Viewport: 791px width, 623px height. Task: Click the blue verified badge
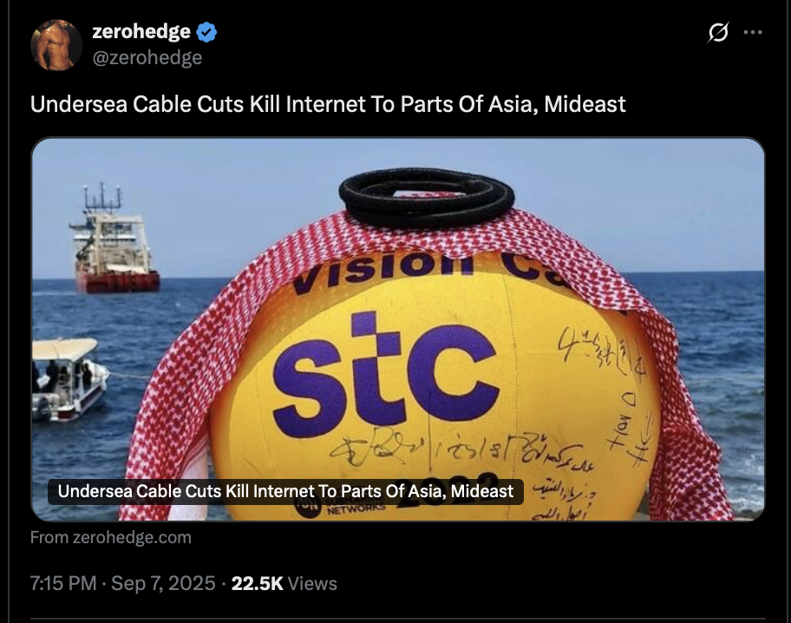coord(206,32)
